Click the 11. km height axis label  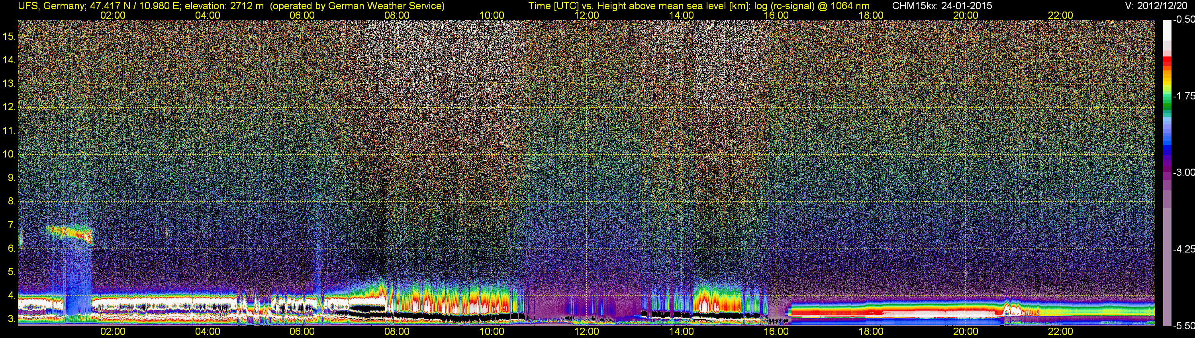click(9, 130)
